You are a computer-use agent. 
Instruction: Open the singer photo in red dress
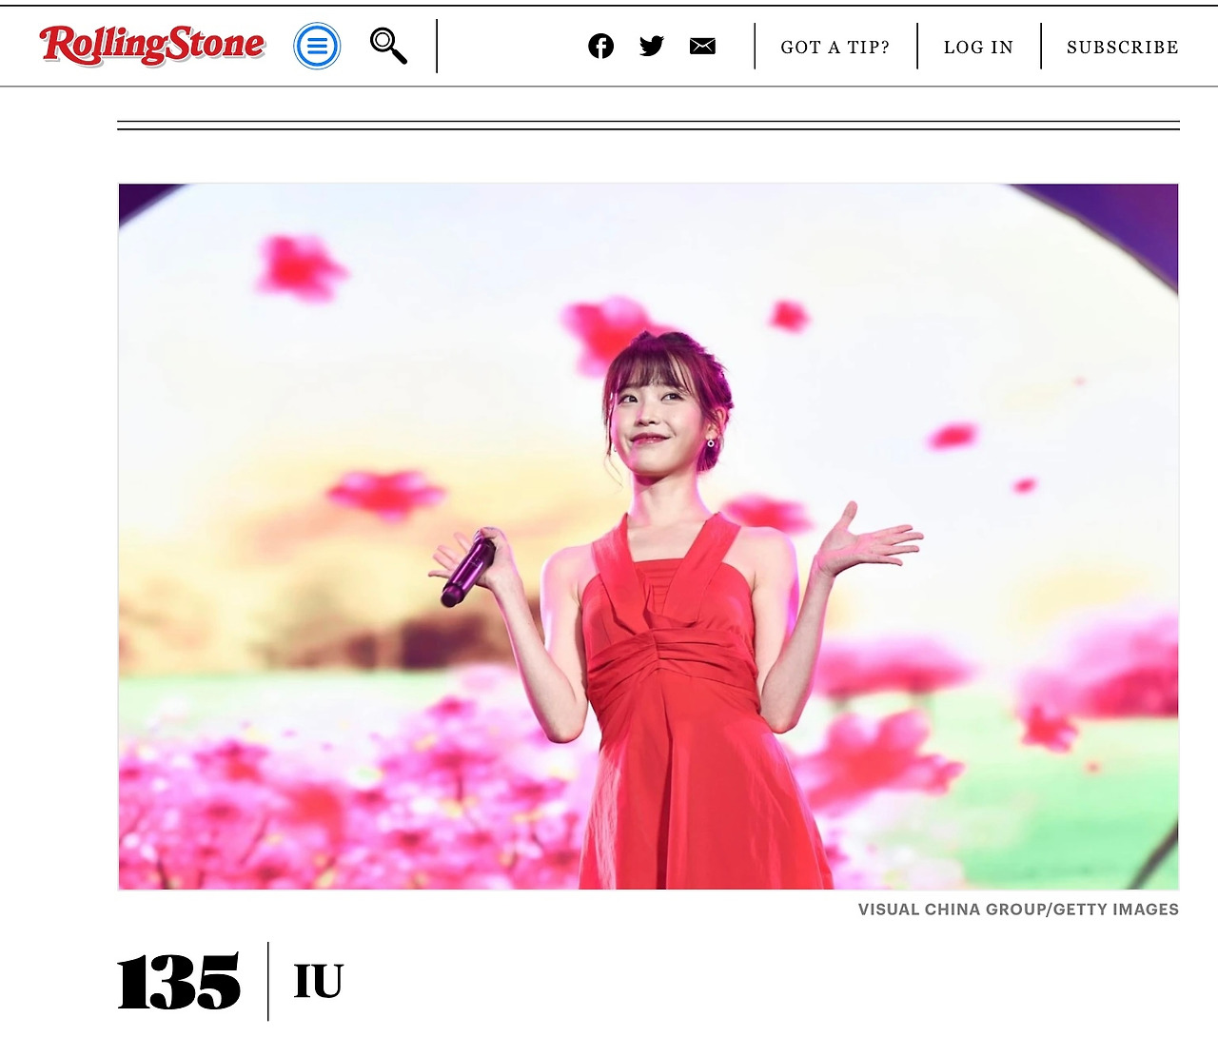coord(648,537)
